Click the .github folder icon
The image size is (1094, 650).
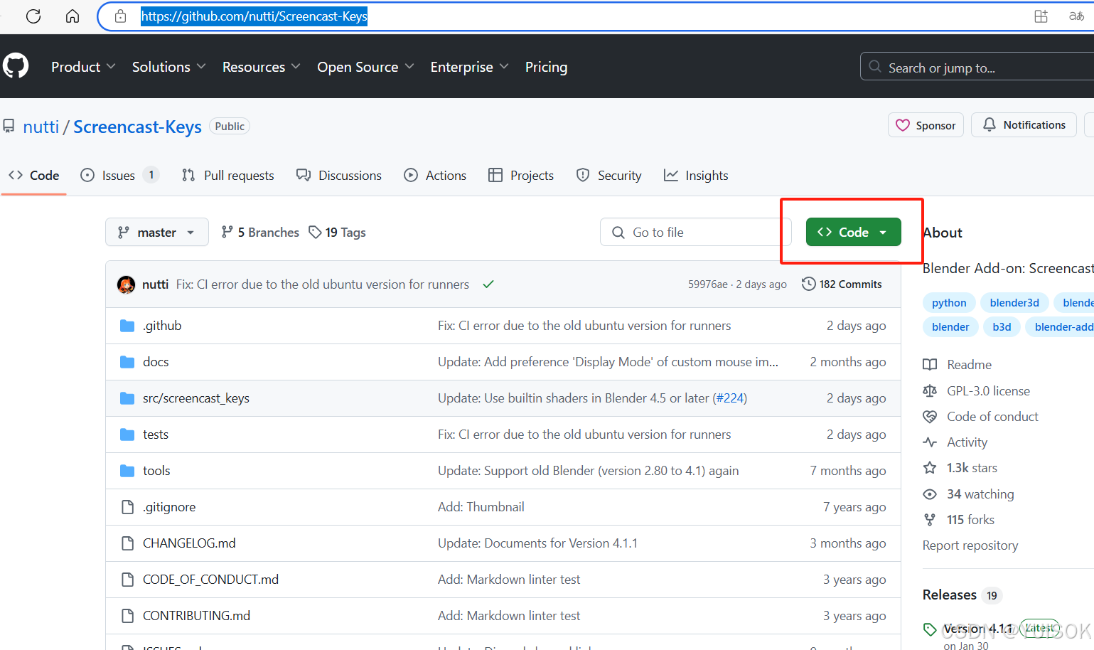point(127,326)
